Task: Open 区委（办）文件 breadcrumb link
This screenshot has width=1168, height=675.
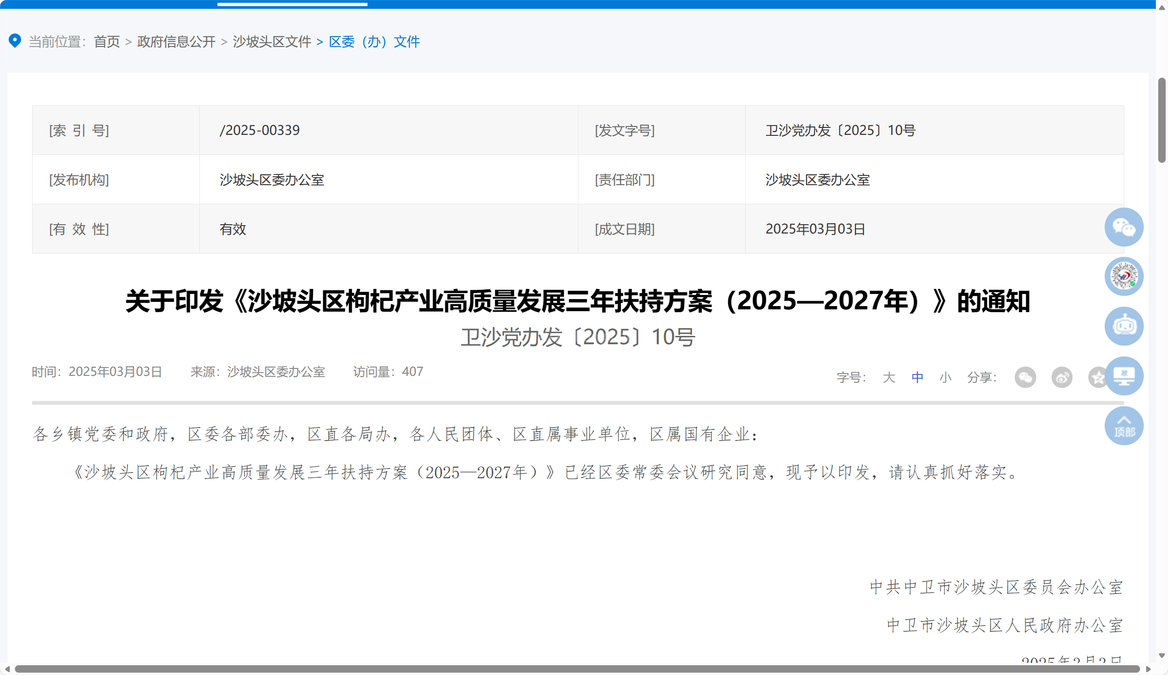Action: [x=374, y=42]
